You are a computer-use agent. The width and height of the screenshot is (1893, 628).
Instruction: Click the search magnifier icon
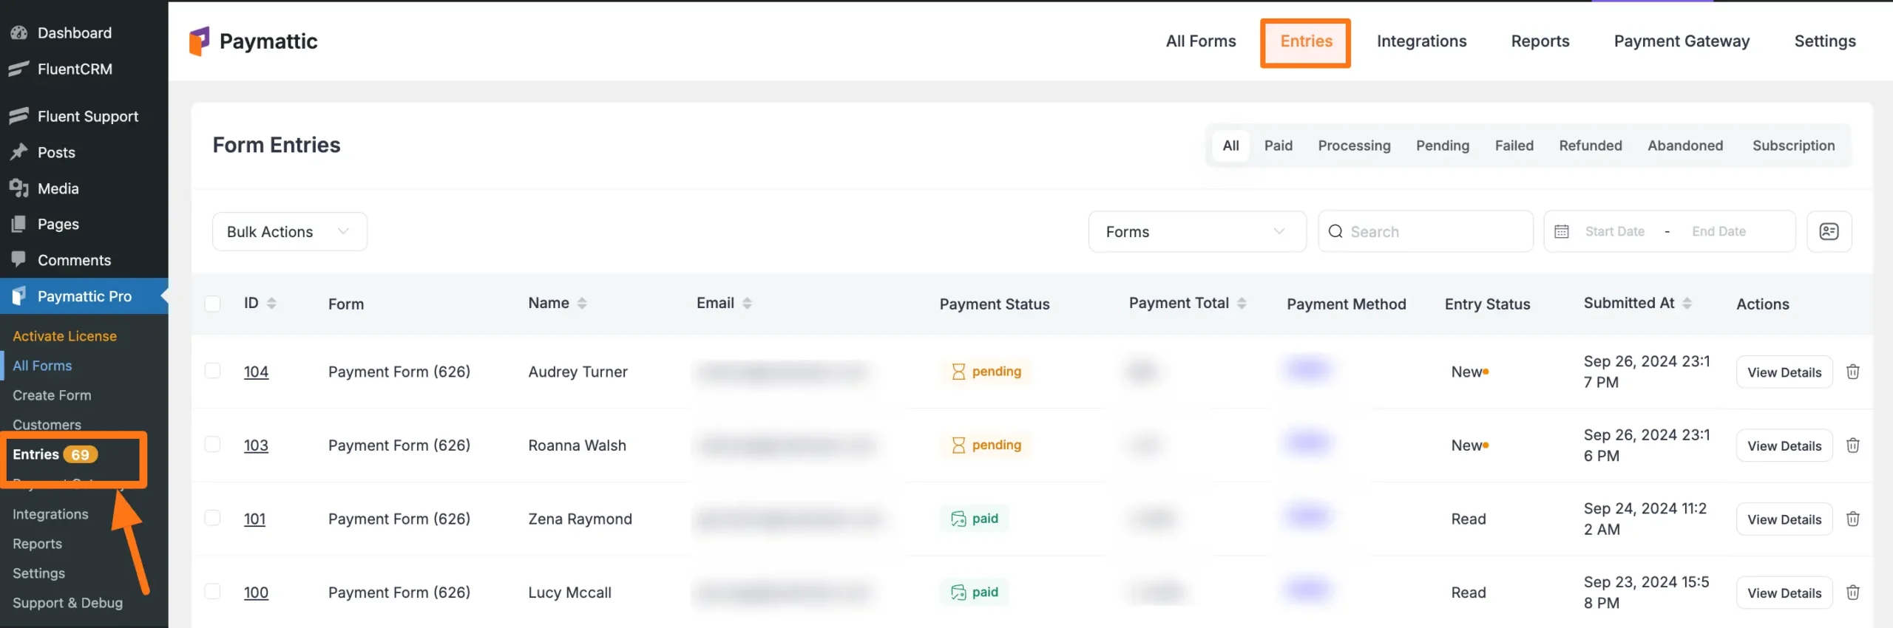(1335, 231)
